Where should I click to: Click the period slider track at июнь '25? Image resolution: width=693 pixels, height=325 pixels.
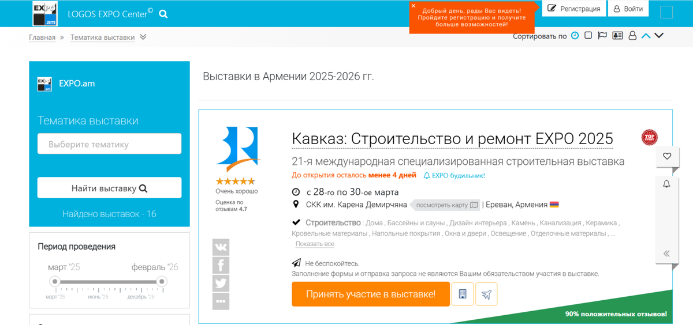click(98, 282)
